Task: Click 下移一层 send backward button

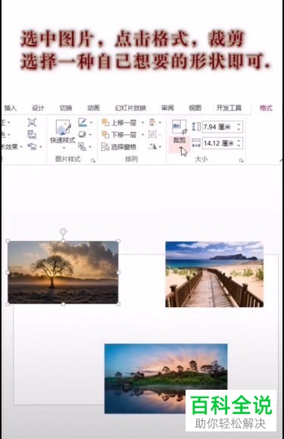Action: pos(120,135)
